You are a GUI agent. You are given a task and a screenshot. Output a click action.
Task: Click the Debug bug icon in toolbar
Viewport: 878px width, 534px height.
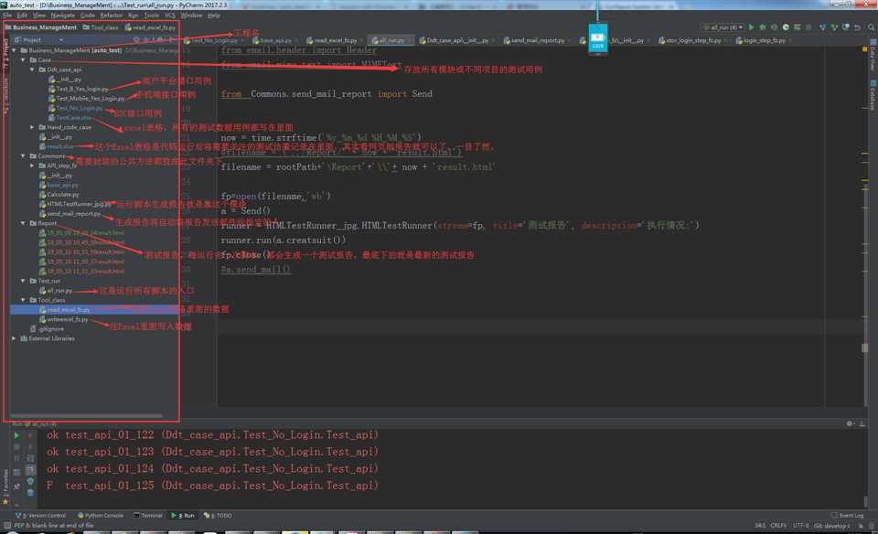point(762,27)
